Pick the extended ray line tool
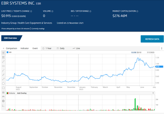164x114 pixels. click(x=3, y=75)
